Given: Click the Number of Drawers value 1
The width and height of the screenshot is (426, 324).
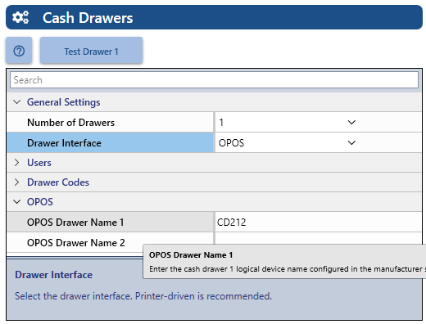Looking at the screenshot, I should coord(221,123).
